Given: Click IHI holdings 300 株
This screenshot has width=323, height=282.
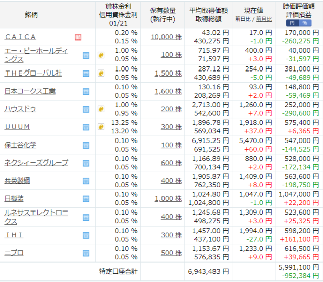Looking at the screenshot, I should pyautogui.click(x=172, y=235).
